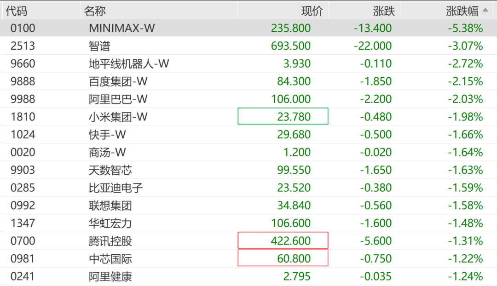Viewport: 497px width, 286px height.
Task: Select stock code 1024
Action: (x=23, y=135)
